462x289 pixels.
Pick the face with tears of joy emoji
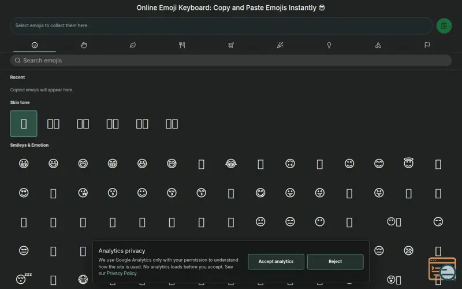(231, 164)
